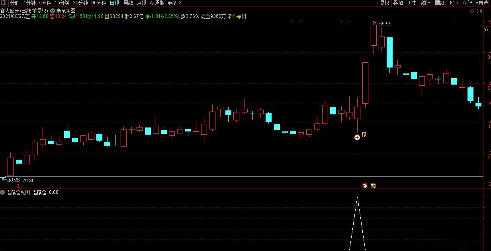The width and height of the screenshot is (491, 251).
Task: Select the 分时 intraday tab
Action: 15,3
